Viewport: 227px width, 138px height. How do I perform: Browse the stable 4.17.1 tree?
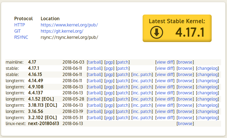coord(185,68)
